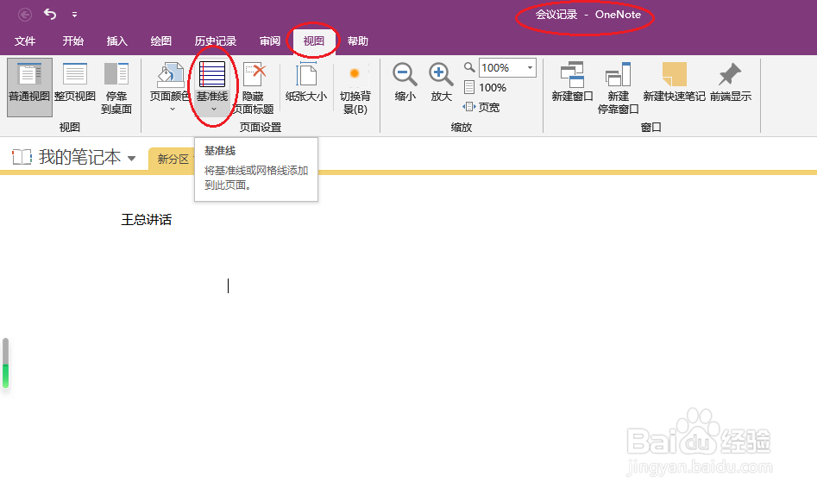This screenshot has height=495, width=817.
Task: Click 新建窗口 icon
Action: coord(572,74)
